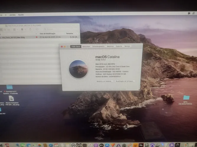This screenshot has height=147, width=197.
Task: Switch to the Serviço tab
Action: click(x=127, y=46)
